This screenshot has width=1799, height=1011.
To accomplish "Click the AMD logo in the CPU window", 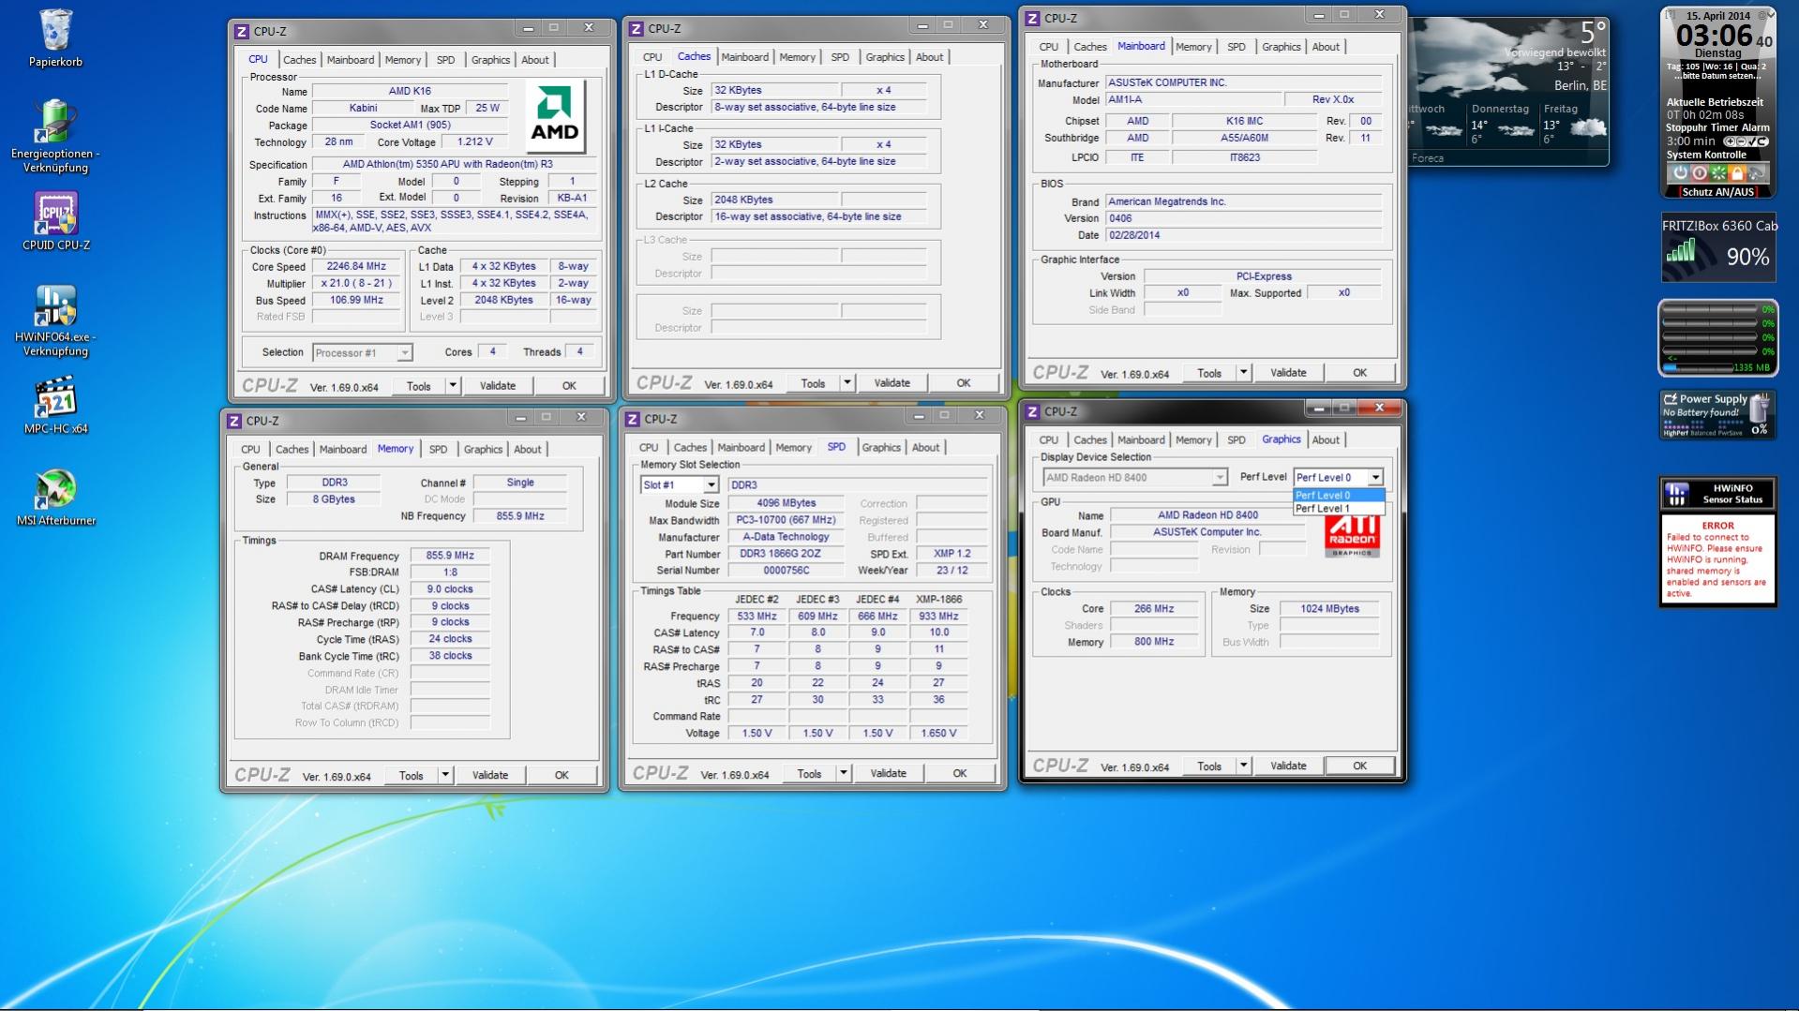I will click(555, 116).
